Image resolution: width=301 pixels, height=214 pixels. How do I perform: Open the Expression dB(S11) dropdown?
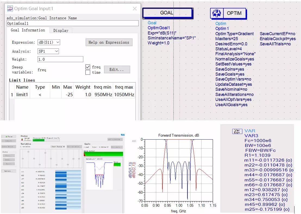[49, 42]
